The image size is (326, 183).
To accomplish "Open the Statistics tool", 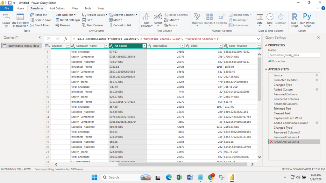I will tap(197, 20).
